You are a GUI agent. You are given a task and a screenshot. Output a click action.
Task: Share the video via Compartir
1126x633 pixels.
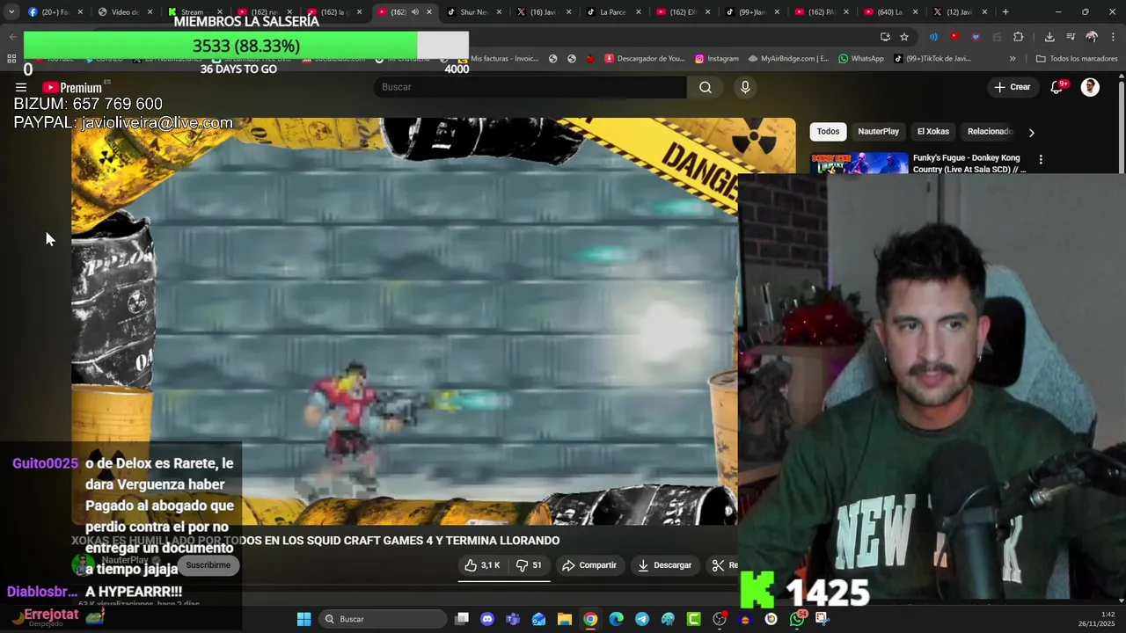pyautogui.click(x=589, y=565)
